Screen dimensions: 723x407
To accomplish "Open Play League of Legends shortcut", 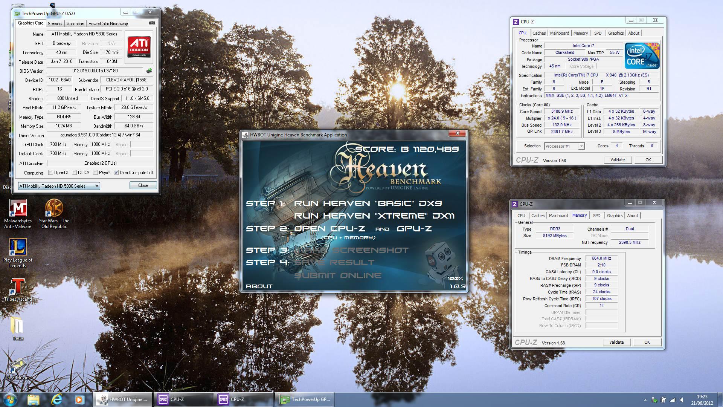I will pyautogui.click(x=18, y=253).
